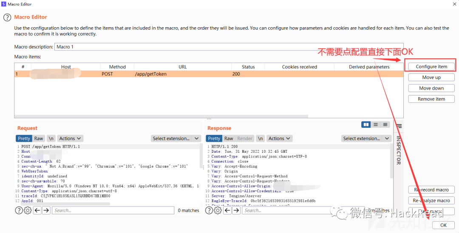
Task: Click the Re-record macro button
Action: (x=431, y=190)
